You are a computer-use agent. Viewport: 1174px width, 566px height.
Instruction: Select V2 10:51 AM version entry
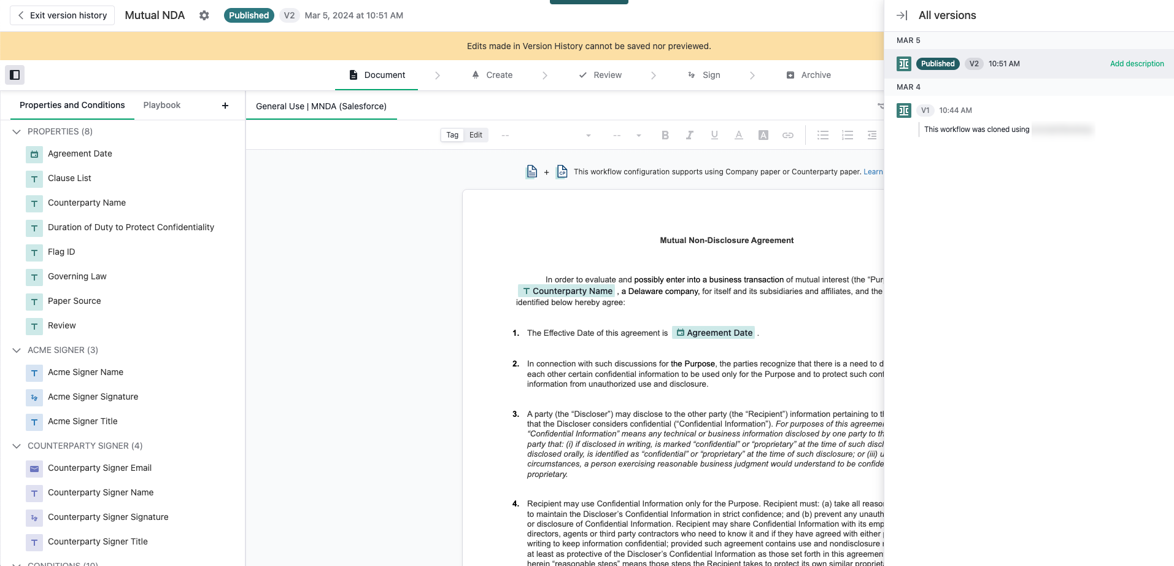tap(1029, 64)
